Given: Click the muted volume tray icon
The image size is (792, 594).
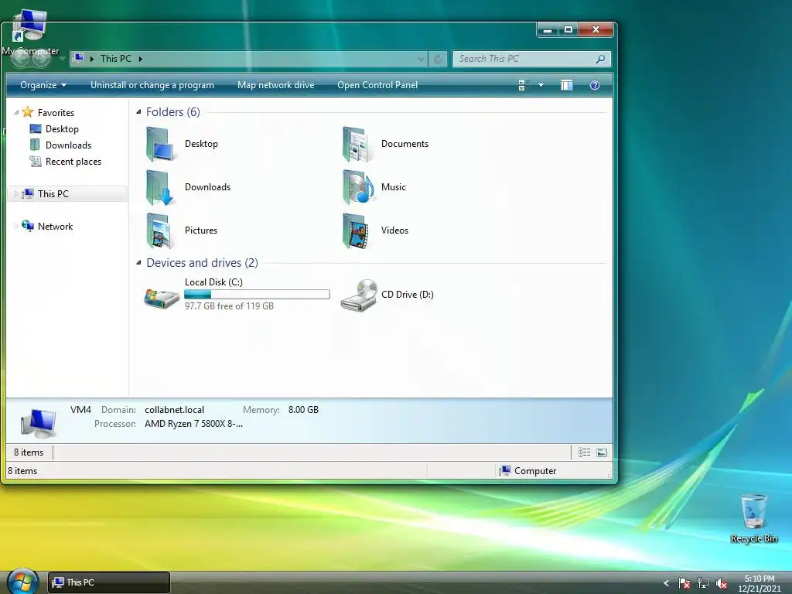Looking at the screenshot, I should click(x=722, y=583).
